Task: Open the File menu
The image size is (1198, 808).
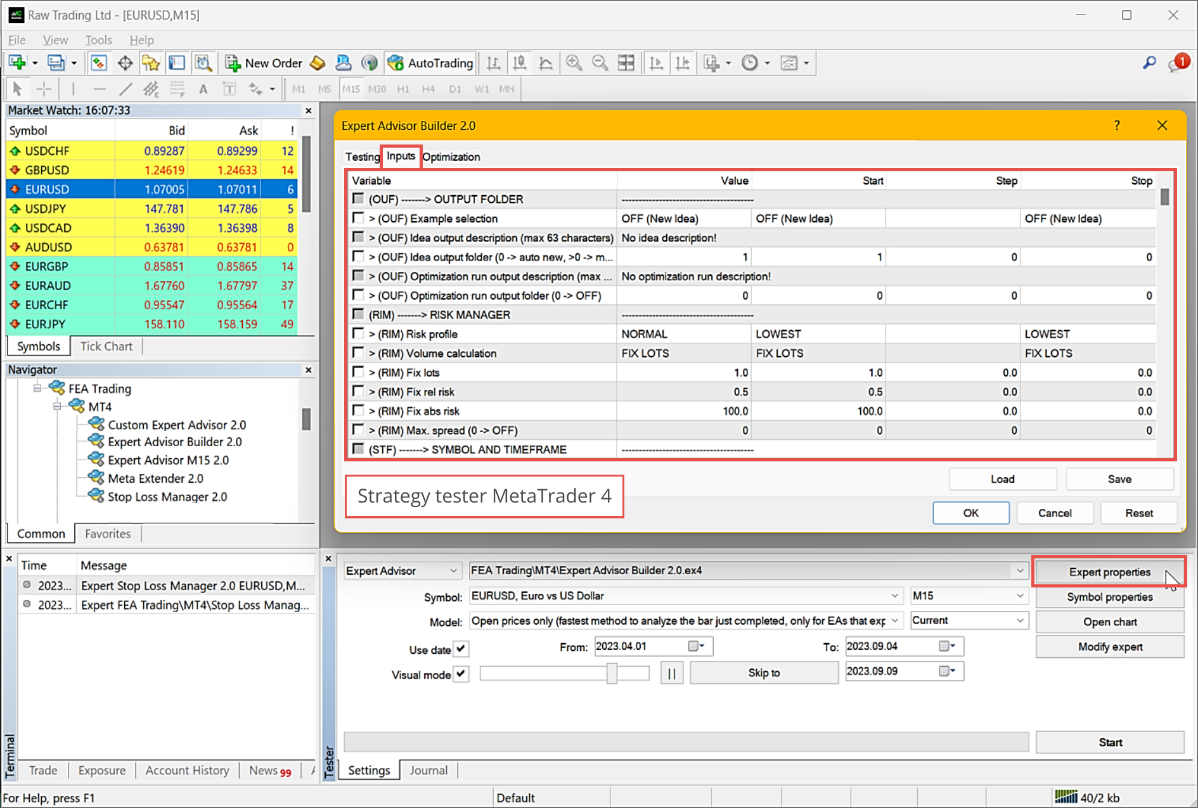Action: (x=17, y=40)
